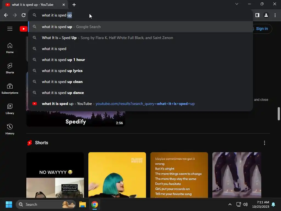281x211 pixels.
Task: Open Subscriptions in the sidebar
Action: click(10, 89)
